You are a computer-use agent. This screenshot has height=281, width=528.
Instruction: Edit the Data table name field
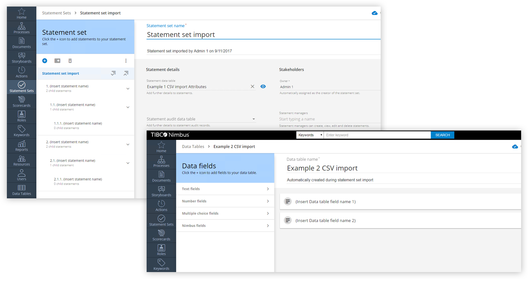click(x=404, y=168)
